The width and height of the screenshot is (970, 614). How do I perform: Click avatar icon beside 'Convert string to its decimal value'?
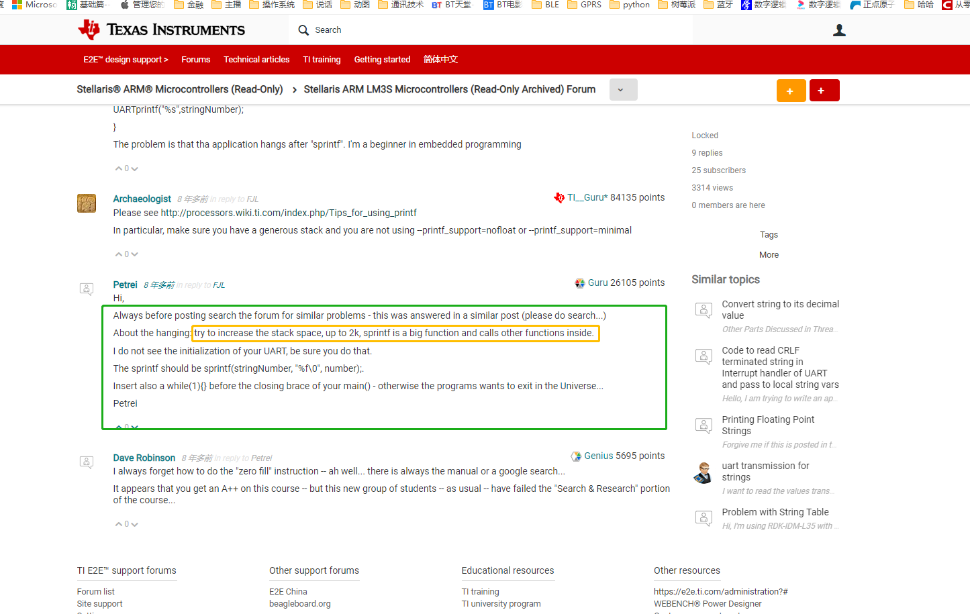(x=704, y=309)
